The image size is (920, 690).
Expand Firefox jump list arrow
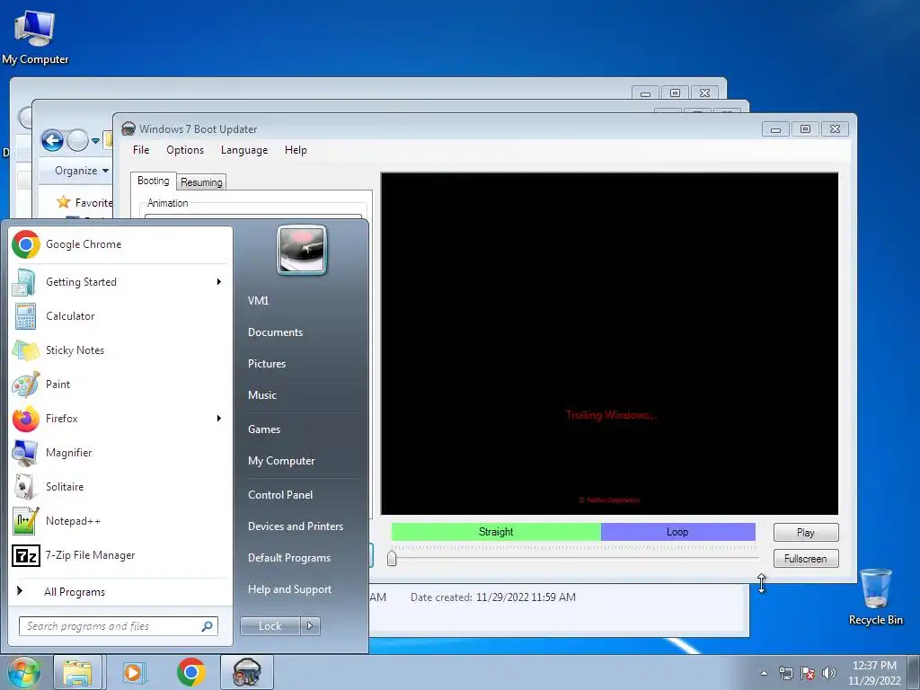click(x=219, y=419)
